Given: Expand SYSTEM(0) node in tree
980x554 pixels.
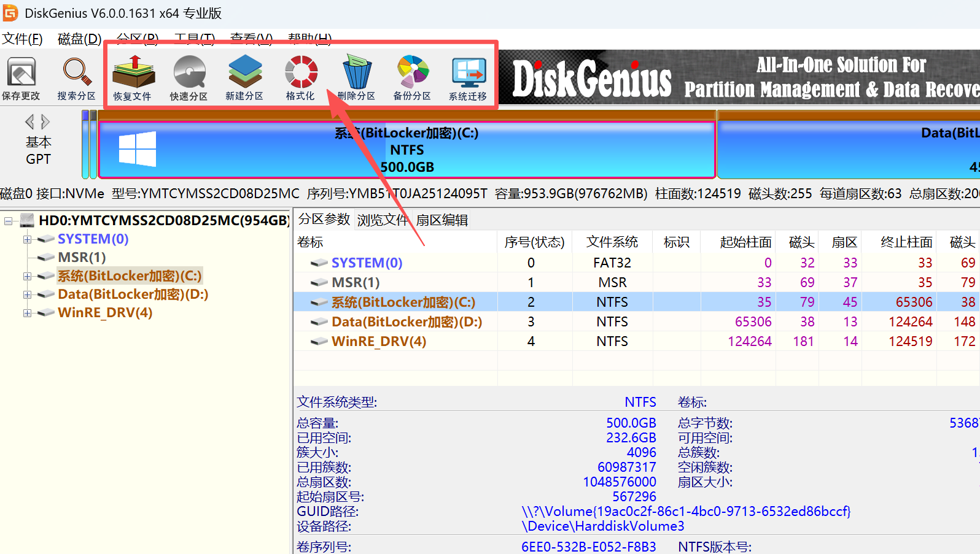Looking at the screenshot, I should (x=27, y=239).
